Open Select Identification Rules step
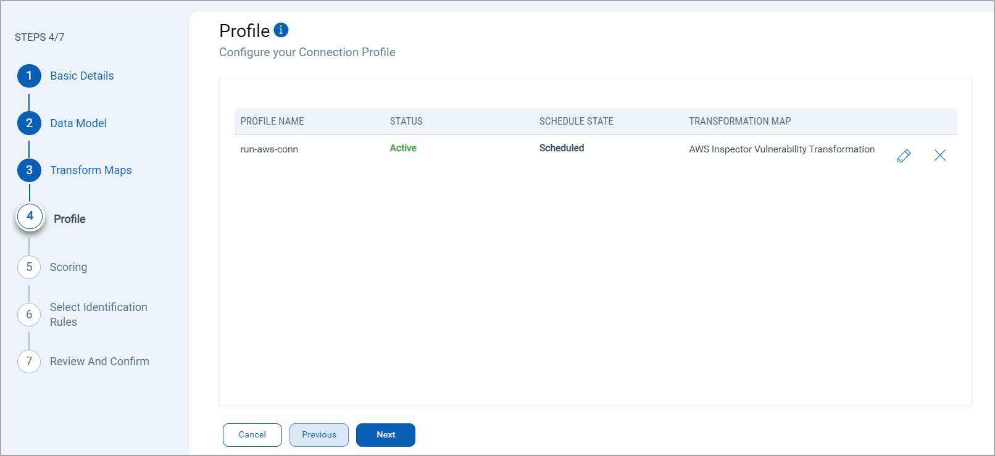Screen dimensions: 995x456 click(98, 315)
